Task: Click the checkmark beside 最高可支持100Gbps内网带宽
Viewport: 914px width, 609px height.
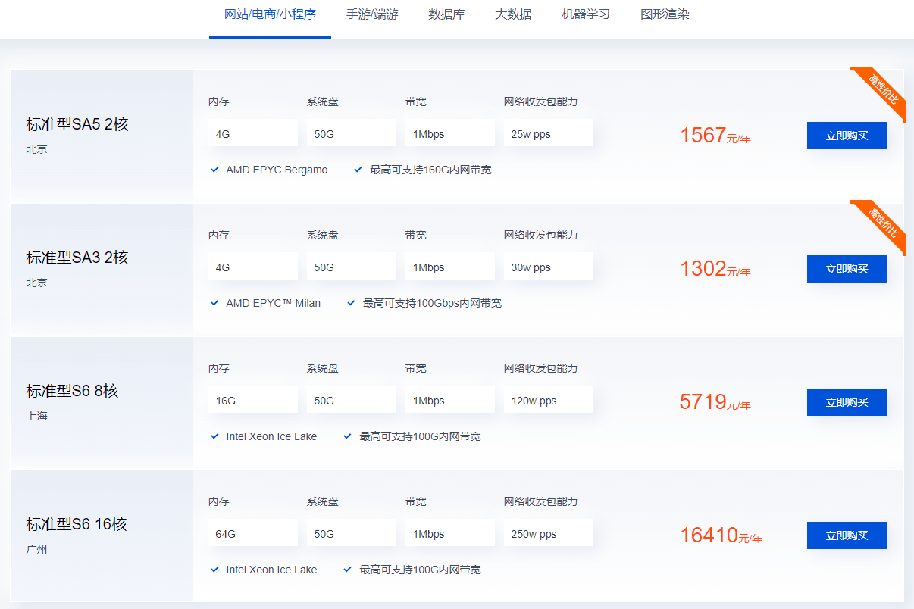Action: click(x=351, y=303)
